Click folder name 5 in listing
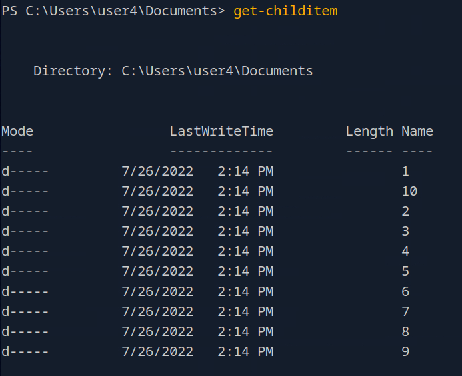Viewport: 462px width, 376px height. coord(405,272)
